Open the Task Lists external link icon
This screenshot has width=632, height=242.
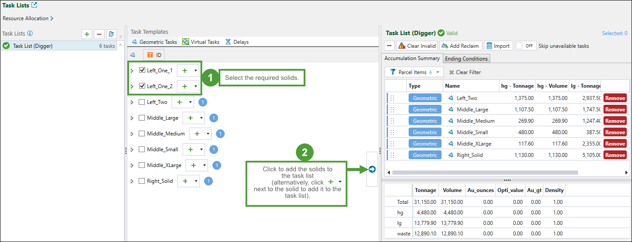pos(35,6)
